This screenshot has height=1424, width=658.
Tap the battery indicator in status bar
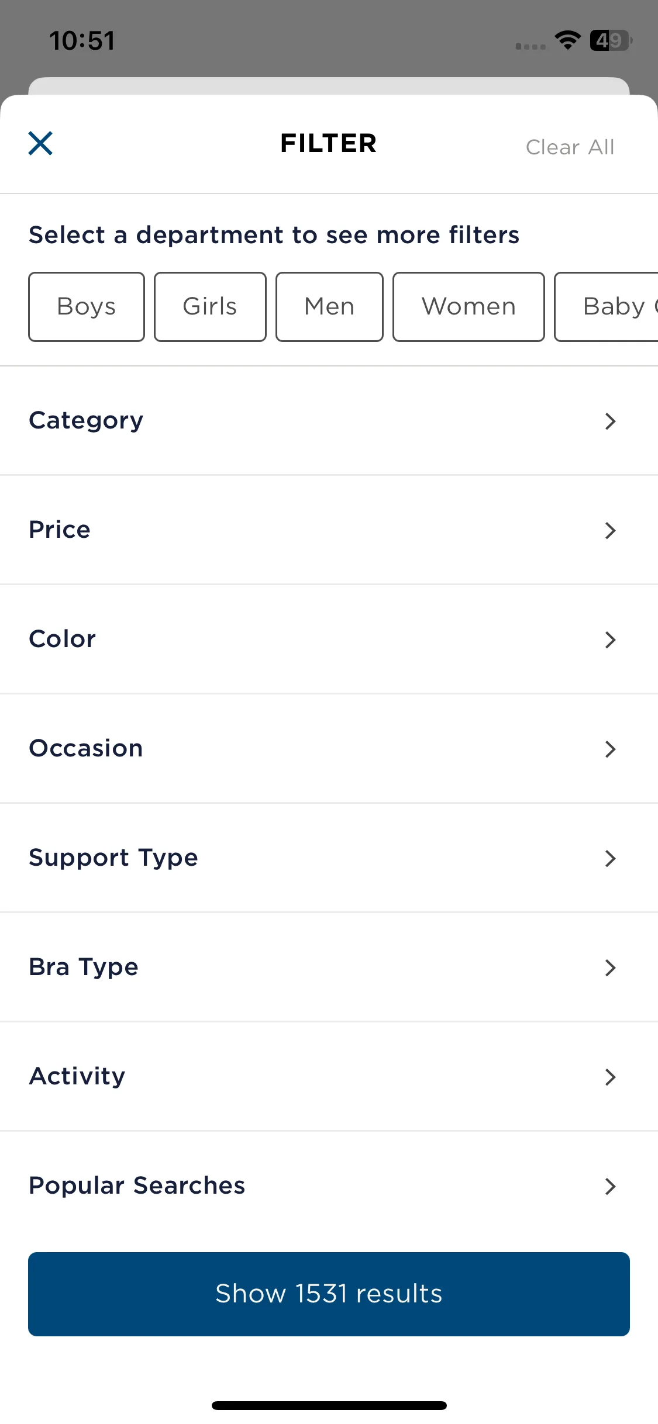pyautogui.click(x=611, y=40)
